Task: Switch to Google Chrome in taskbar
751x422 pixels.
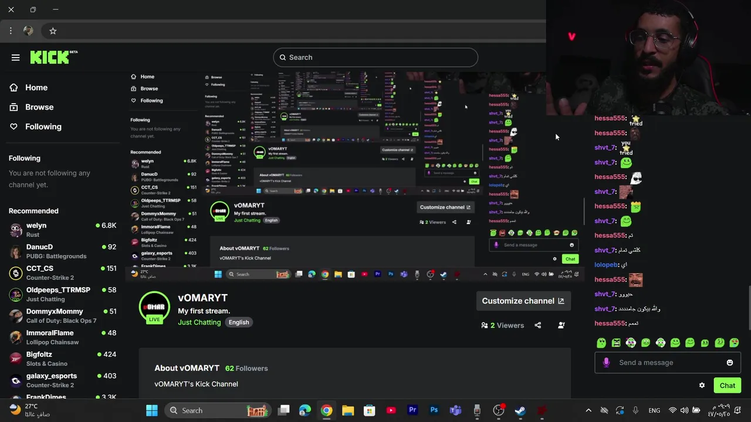Action: pos(327,410)
